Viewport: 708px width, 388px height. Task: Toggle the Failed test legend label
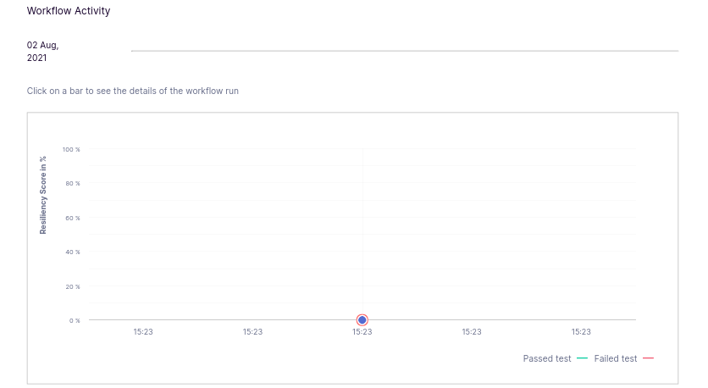click(x=616, y=358)
